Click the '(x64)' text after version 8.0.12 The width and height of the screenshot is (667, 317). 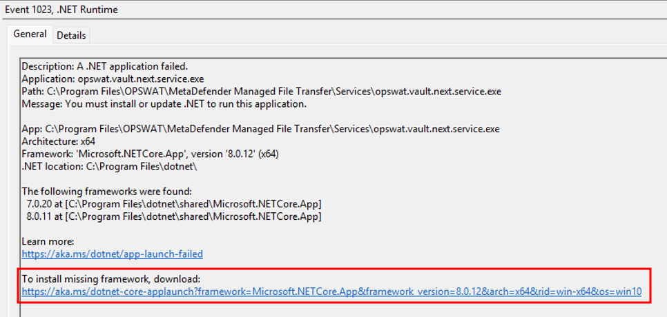(x=269, y=154)
